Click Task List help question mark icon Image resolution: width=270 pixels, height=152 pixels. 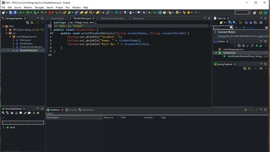pyautogui.click(x=266, y=27)
